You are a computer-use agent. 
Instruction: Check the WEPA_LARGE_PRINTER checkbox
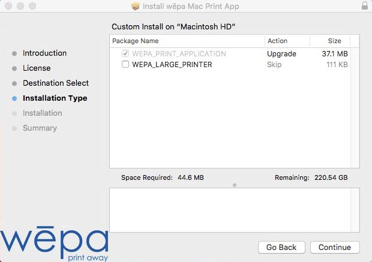click(125, 64)
